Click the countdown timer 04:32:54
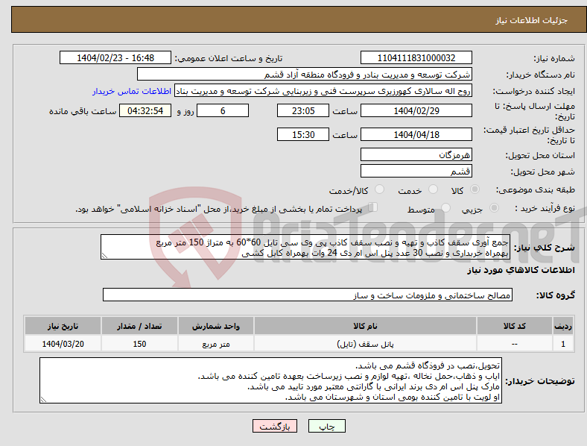The width and height of the screenshot is (587, 446). pyautogui.click(x=145, y=111)
